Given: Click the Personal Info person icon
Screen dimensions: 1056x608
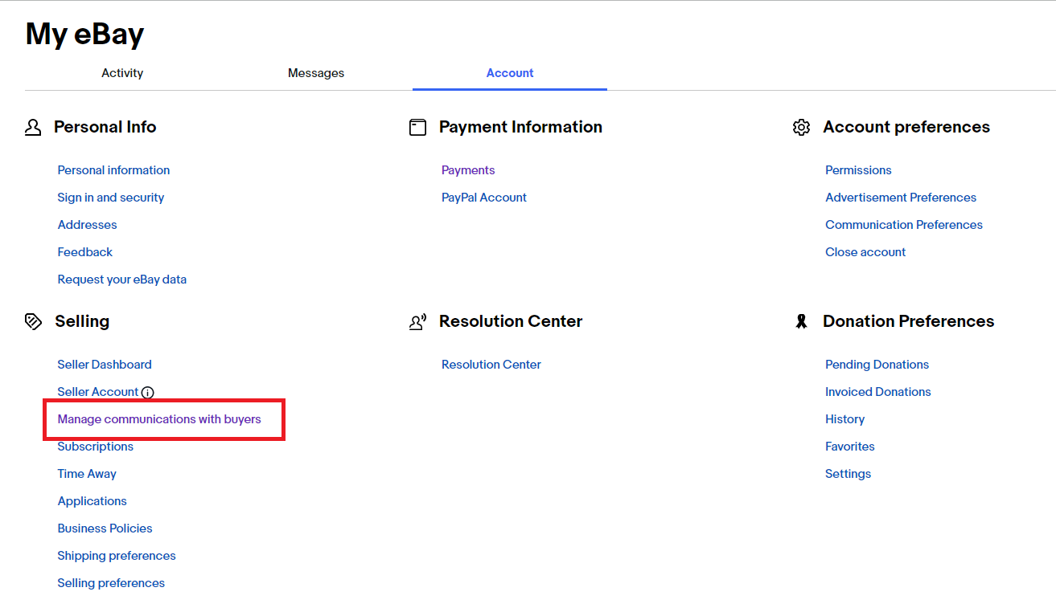Looking at the screenshot, I should pos(33,128).
